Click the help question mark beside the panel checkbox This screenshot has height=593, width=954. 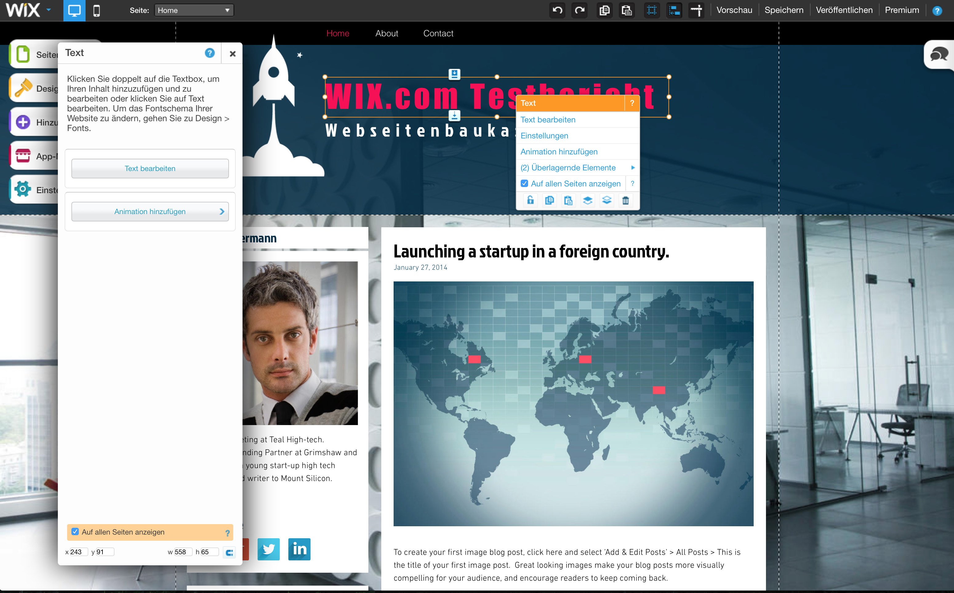click(227, 533)
